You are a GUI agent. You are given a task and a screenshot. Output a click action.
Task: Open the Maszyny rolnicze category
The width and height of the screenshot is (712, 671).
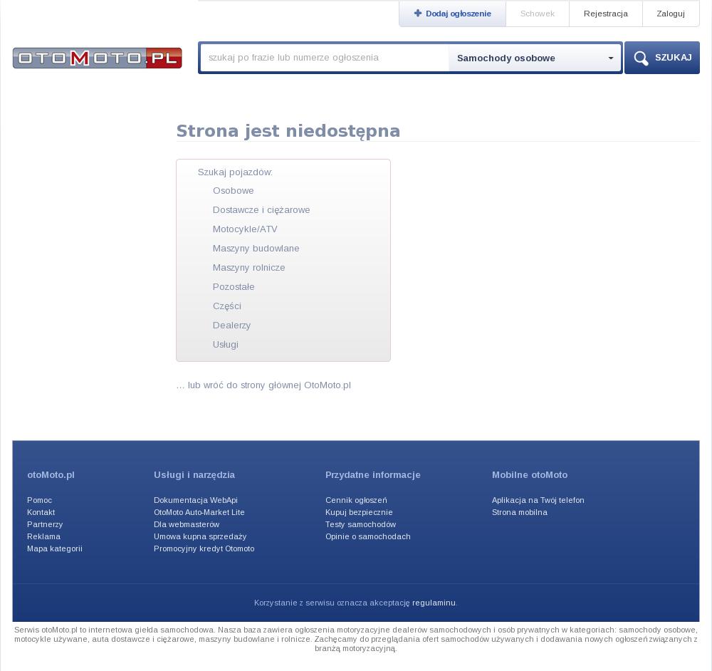coord(248,268)
